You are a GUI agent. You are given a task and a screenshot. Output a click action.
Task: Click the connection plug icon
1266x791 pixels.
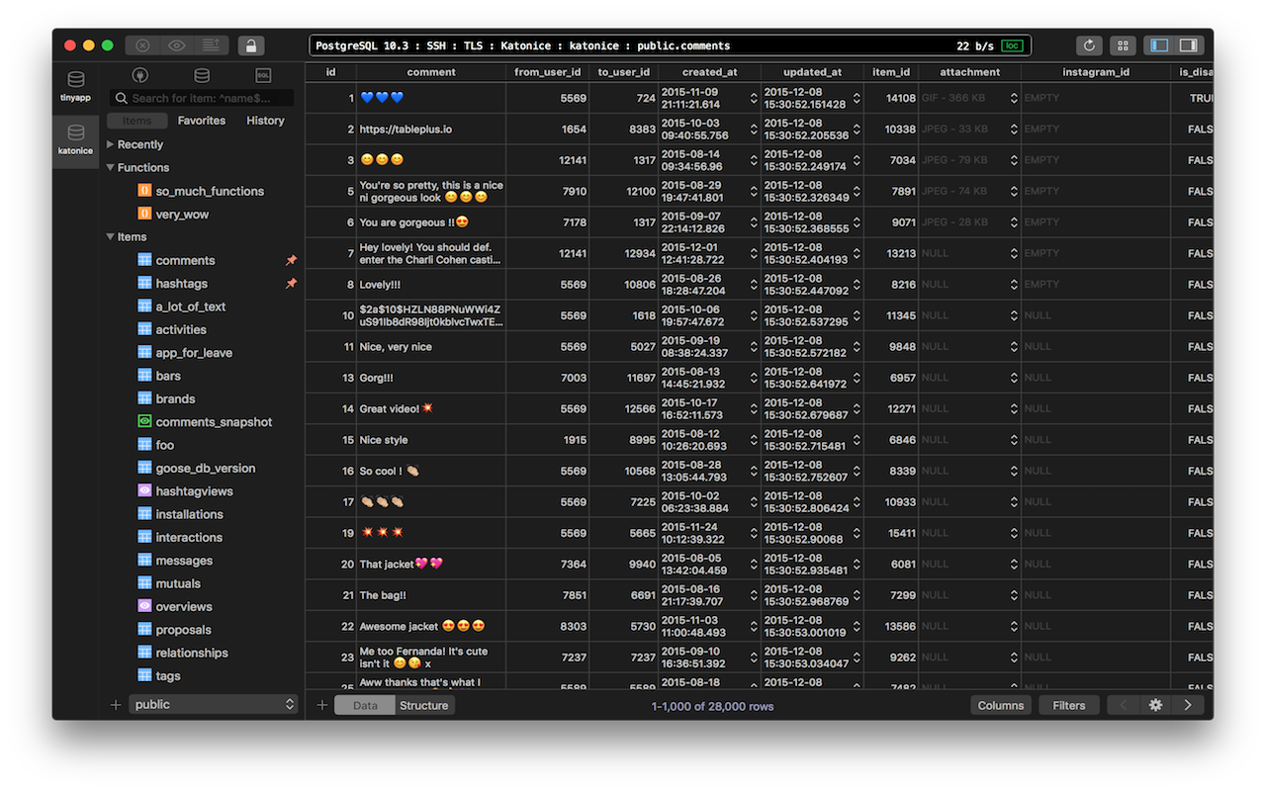(140, 75)
